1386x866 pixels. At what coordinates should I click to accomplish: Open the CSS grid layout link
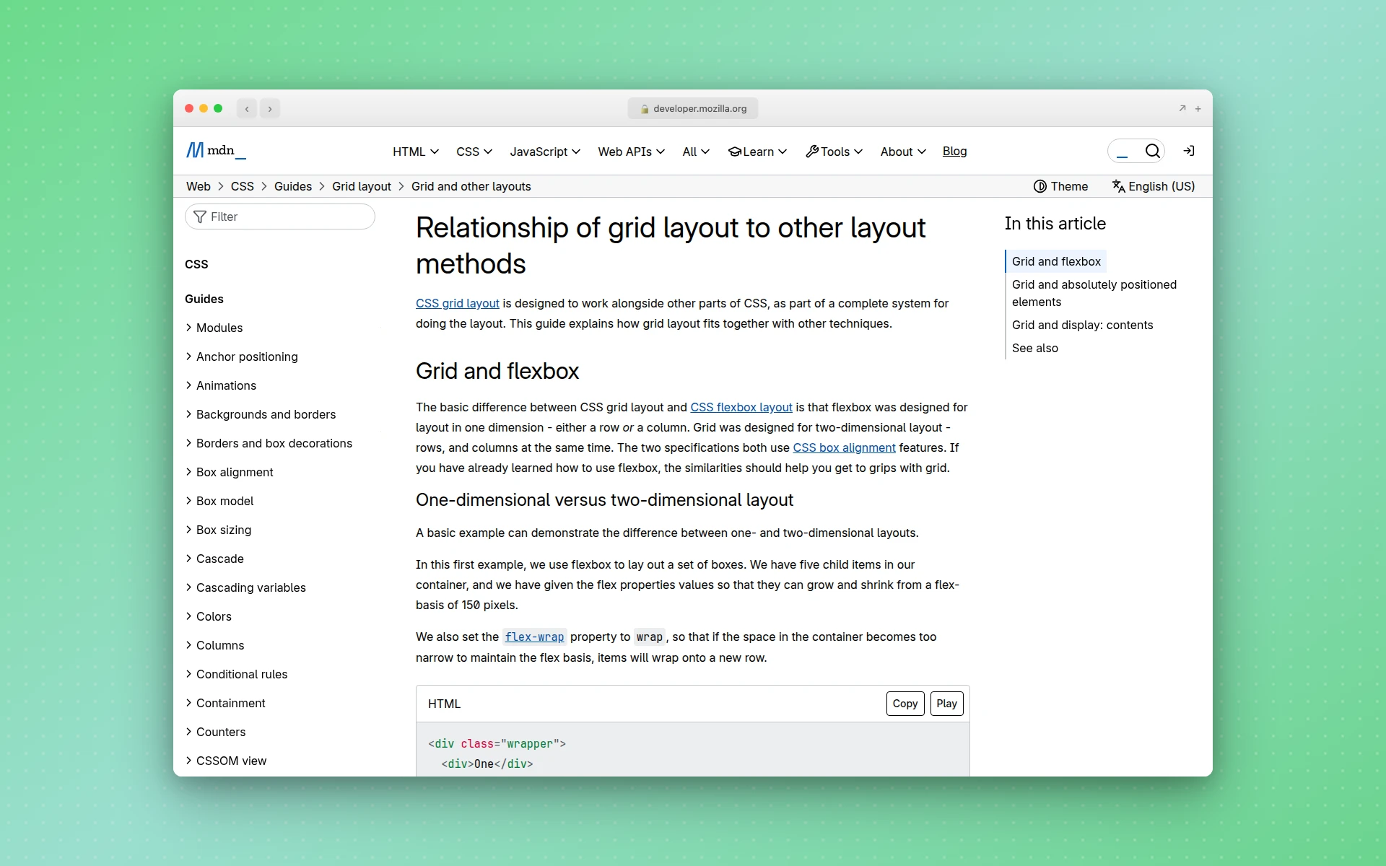tap(458, 303)
